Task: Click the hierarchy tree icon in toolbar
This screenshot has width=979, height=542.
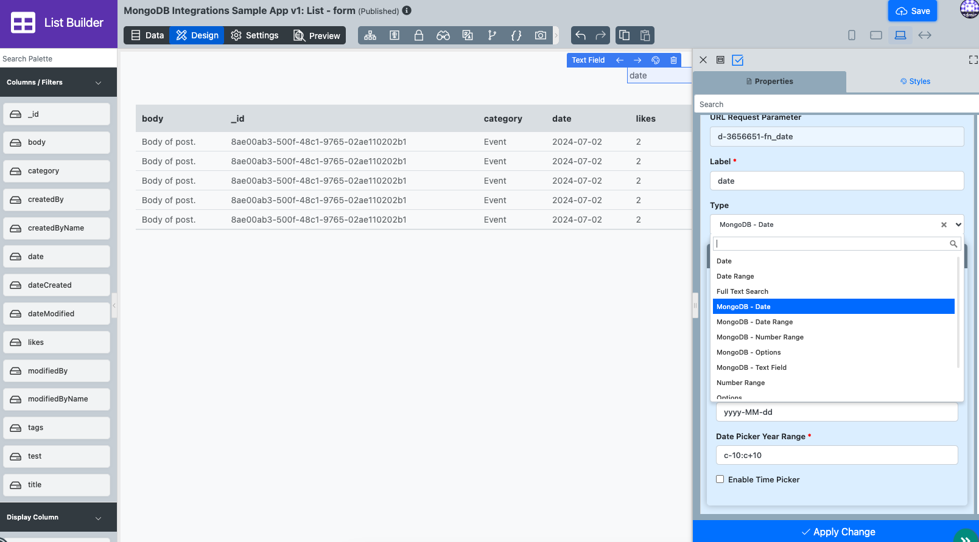Action: point(370,35)
